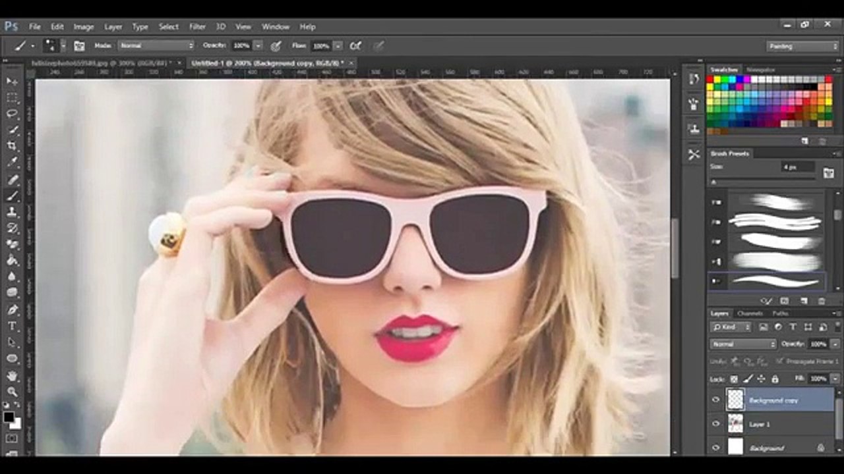Open the Opacity dropdown in options bar
Image resolution: width=844 pixels, height=474 pixels.
[x=258, y=46]
